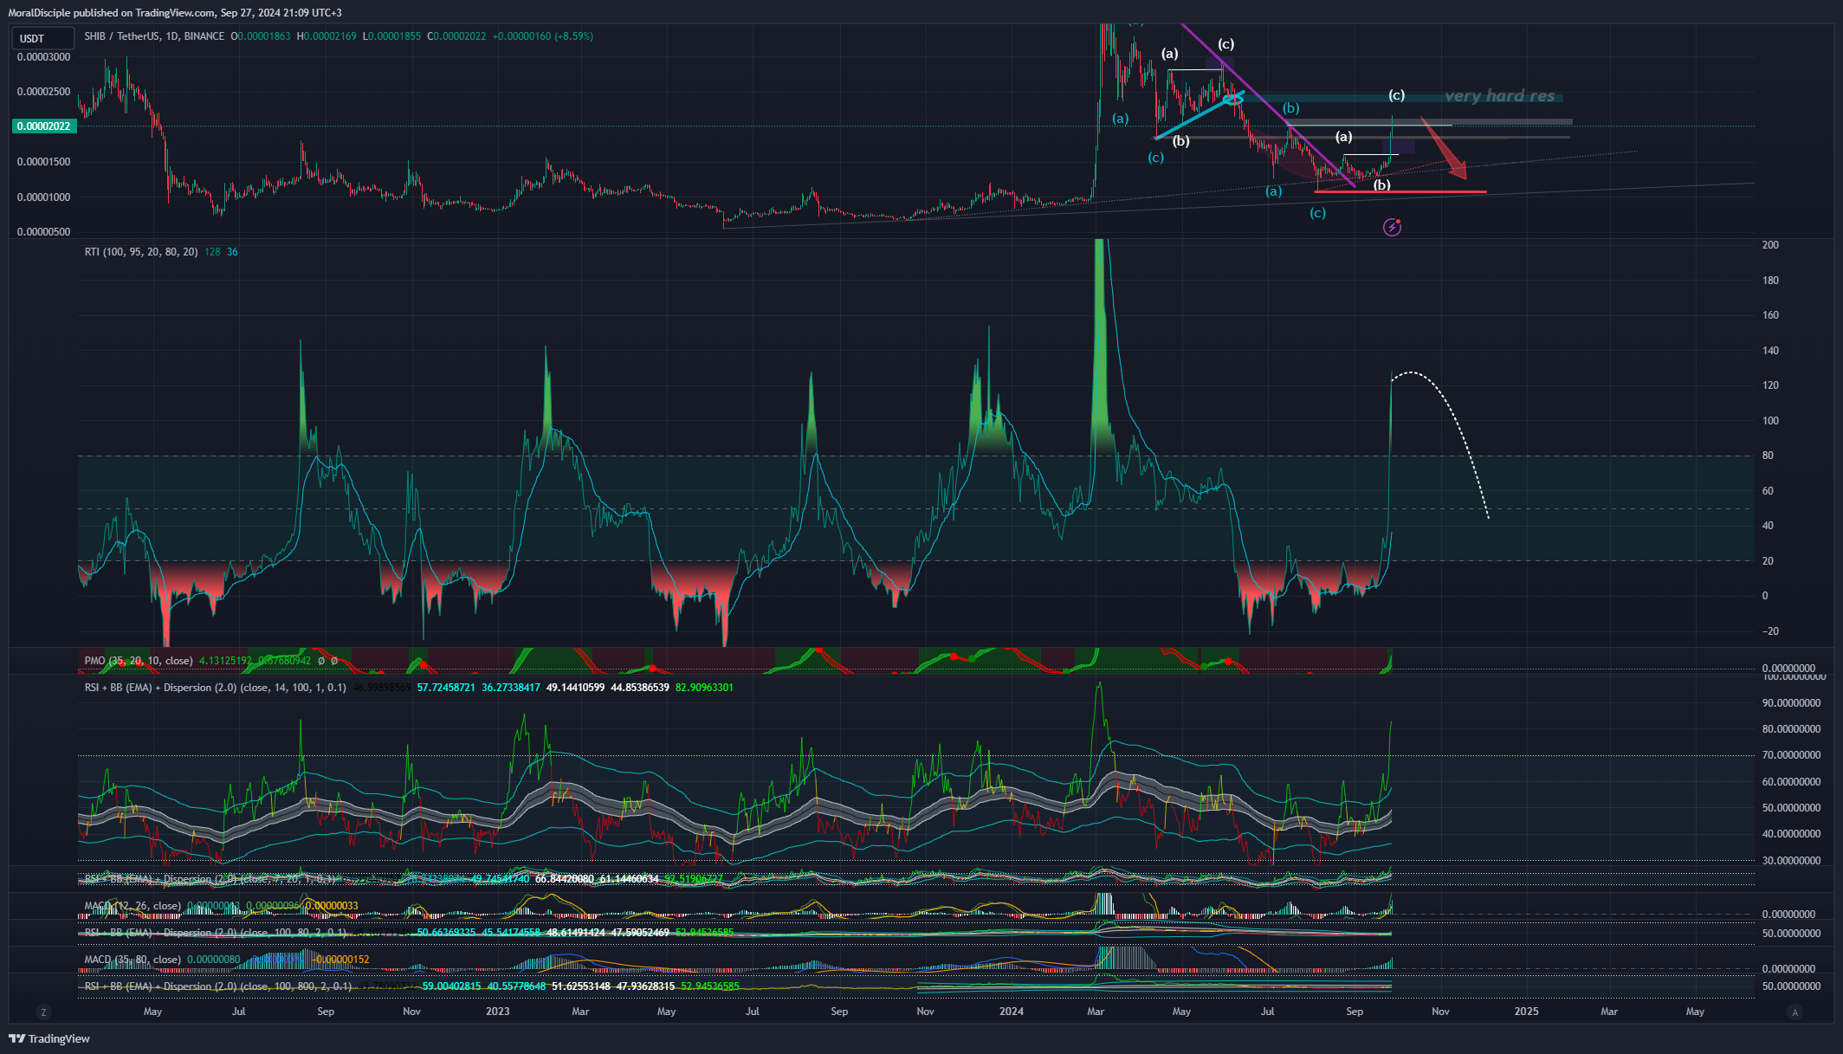Select RSI + BB legend with close, 100, 800
1843x1054 pixels.
pyautogui.click(x=218, y=986)
